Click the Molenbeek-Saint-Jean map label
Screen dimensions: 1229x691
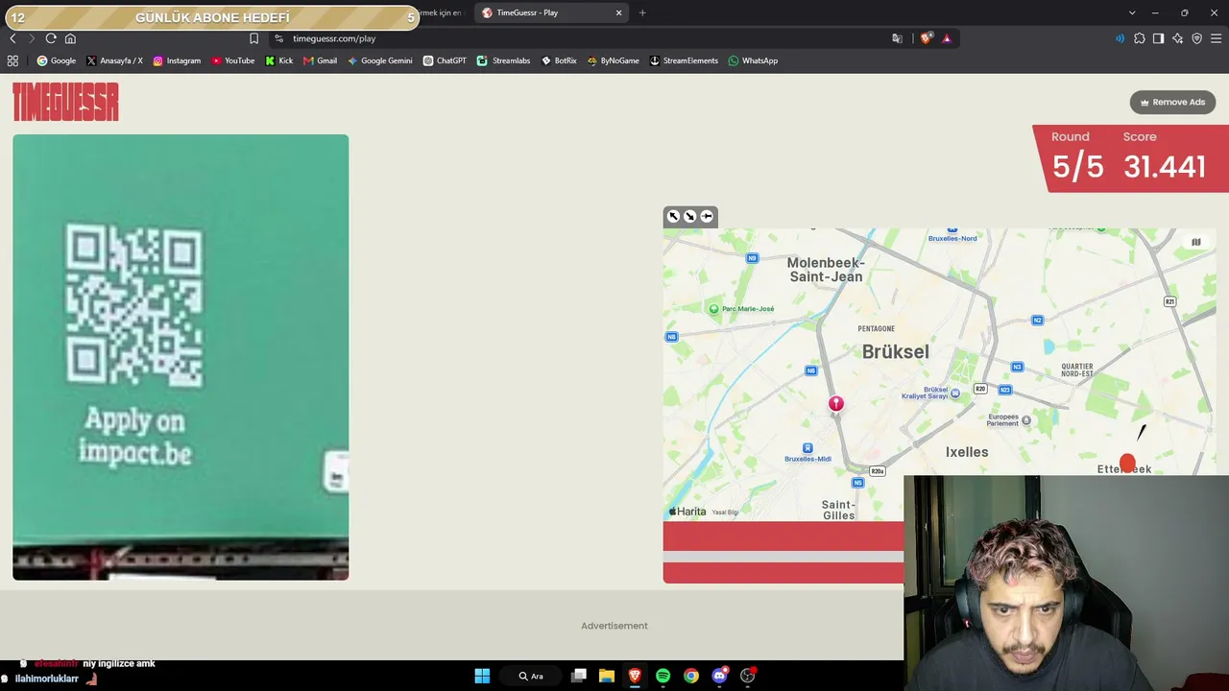826,270
